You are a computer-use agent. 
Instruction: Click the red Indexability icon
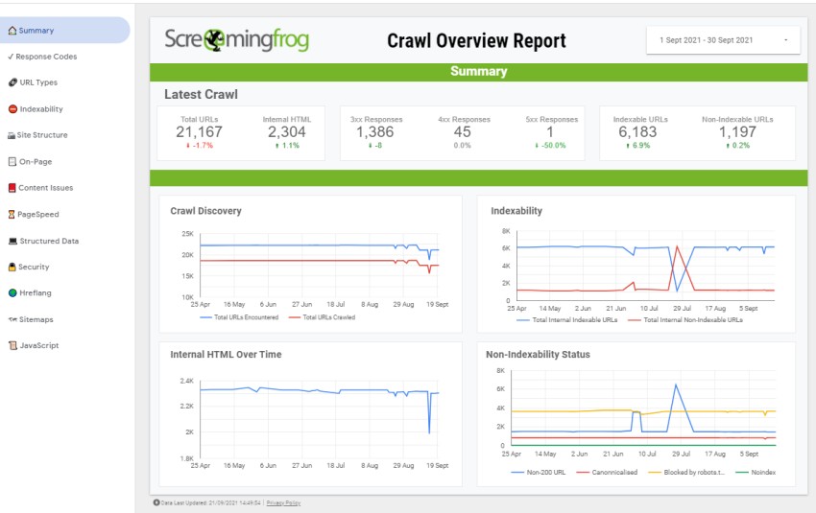pos(13,109)
